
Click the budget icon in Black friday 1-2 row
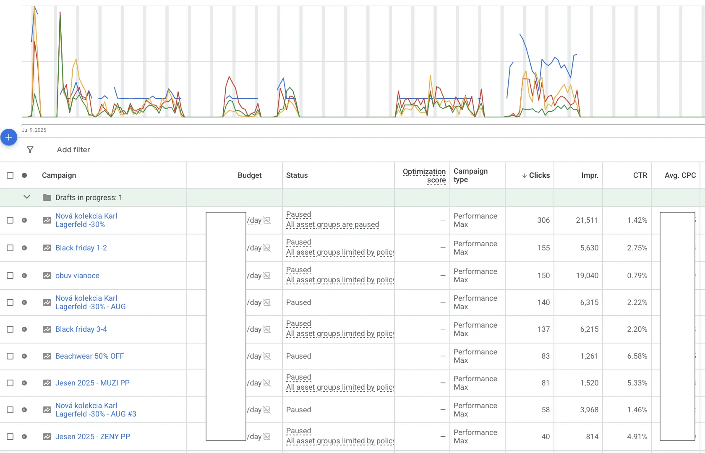(x=267, y=248)
